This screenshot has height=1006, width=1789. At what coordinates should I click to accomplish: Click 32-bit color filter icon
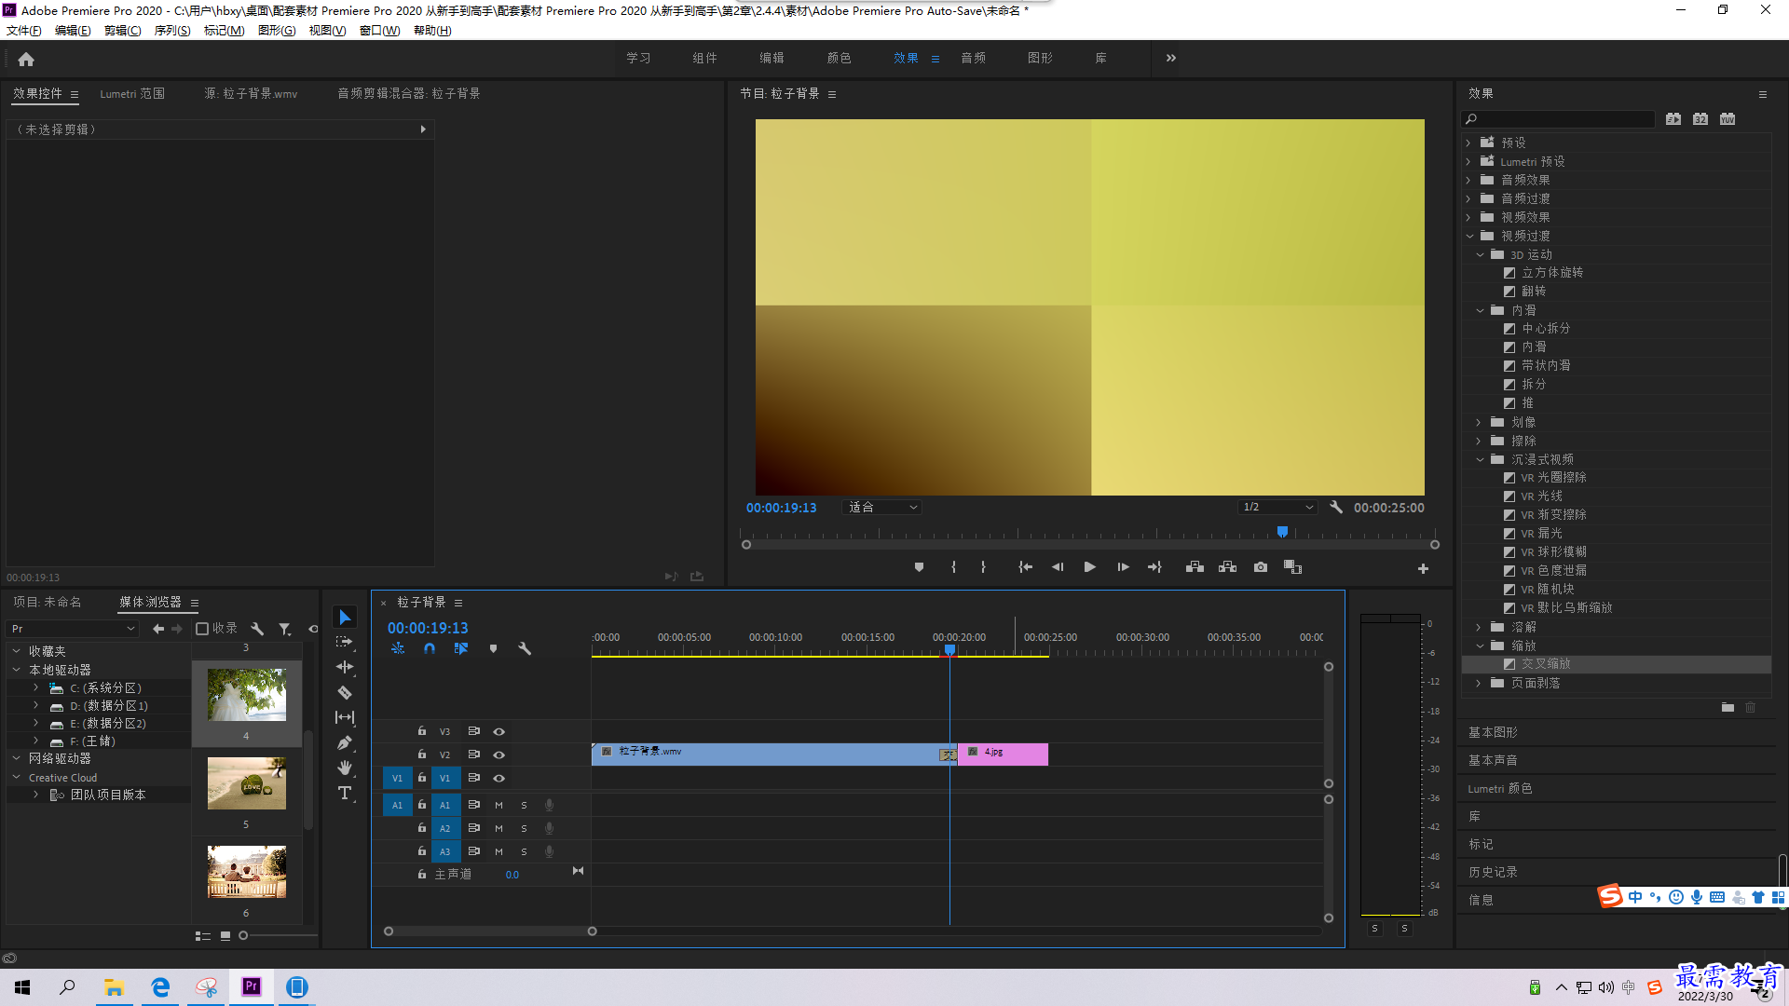pyautogui.click(x=1700, y=119)
